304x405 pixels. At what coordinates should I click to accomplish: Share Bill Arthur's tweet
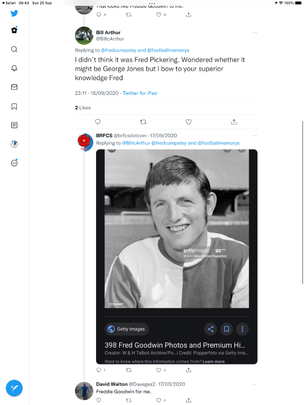click(234, 122)
